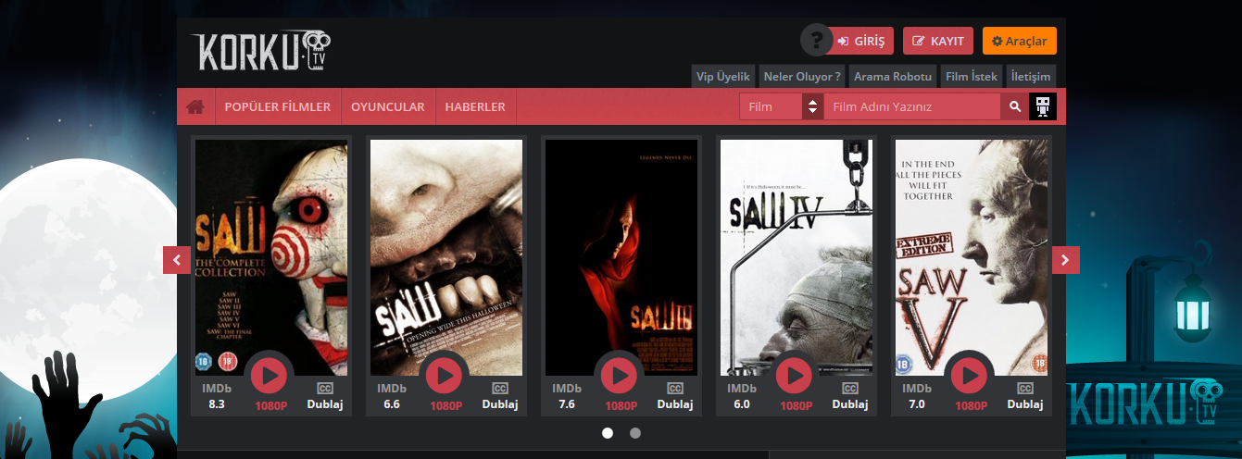Click CC icon on Saw V card

tap(1025, 389)
